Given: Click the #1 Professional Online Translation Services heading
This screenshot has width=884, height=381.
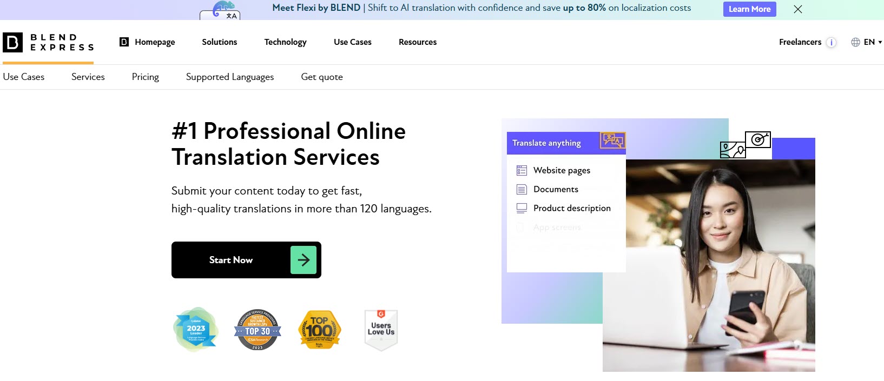Looking at the screenshot, I should point(288,144).
